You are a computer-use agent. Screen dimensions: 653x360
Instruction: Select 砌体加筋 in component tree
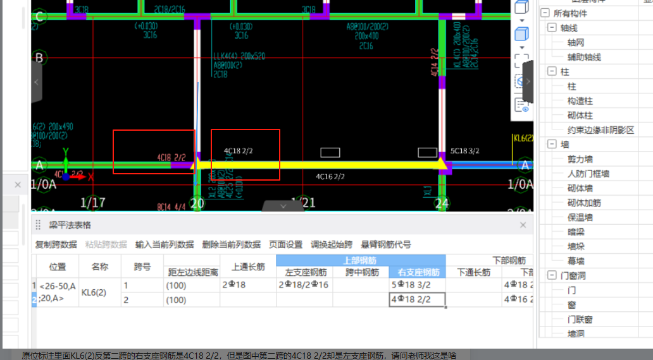(584, 203)
